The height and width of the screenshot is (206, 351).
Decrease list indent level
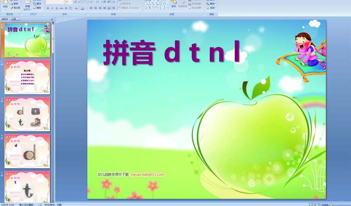pos(104,2)
